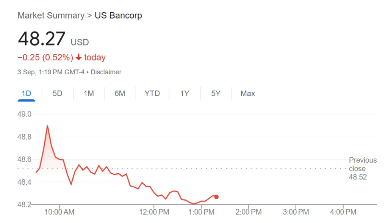Select the 5Y range tab
Screen dimensions: 388x223
coord(216,93)
